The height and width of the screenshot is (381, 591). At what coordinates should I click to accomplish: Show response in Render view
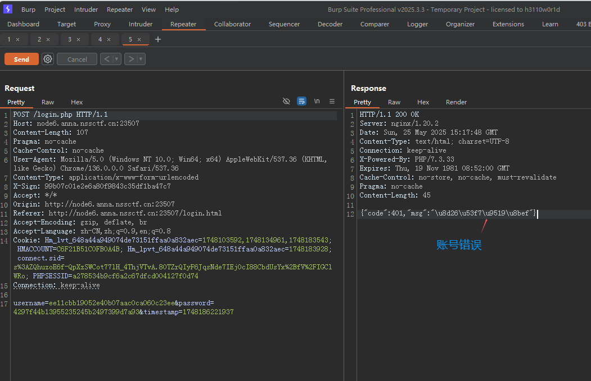[456, 102]
